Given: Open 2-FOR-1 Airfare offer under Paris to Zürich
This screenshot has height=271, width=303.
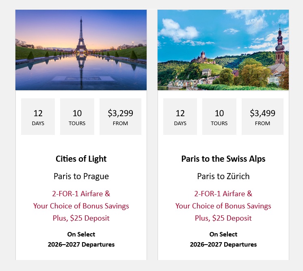Looking at the screenshot, I should pos(223,194).
